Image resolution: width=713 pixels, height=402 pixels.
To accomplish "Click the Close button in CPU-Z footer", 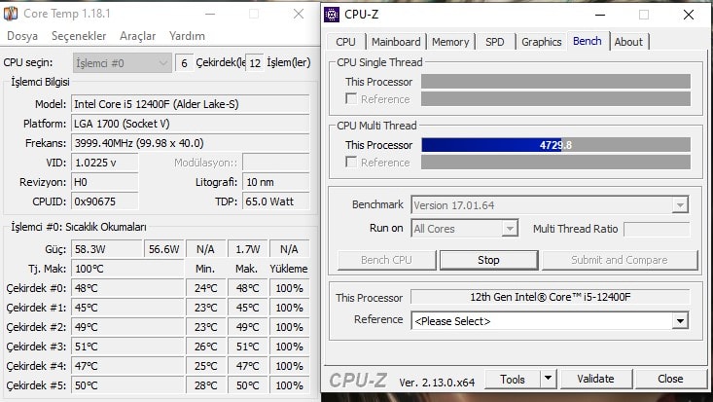I will pyautogui.click(x=670, y=379).
